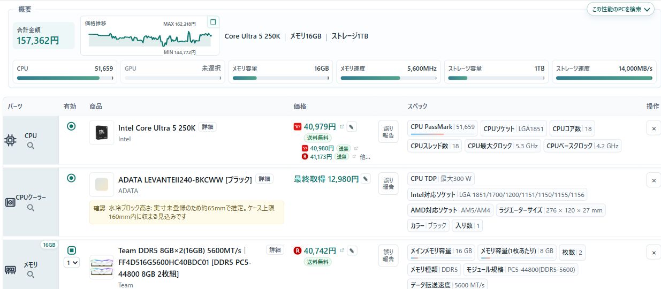Click the メモリ速度 5,600MHz card

click(x=389, y=71)
